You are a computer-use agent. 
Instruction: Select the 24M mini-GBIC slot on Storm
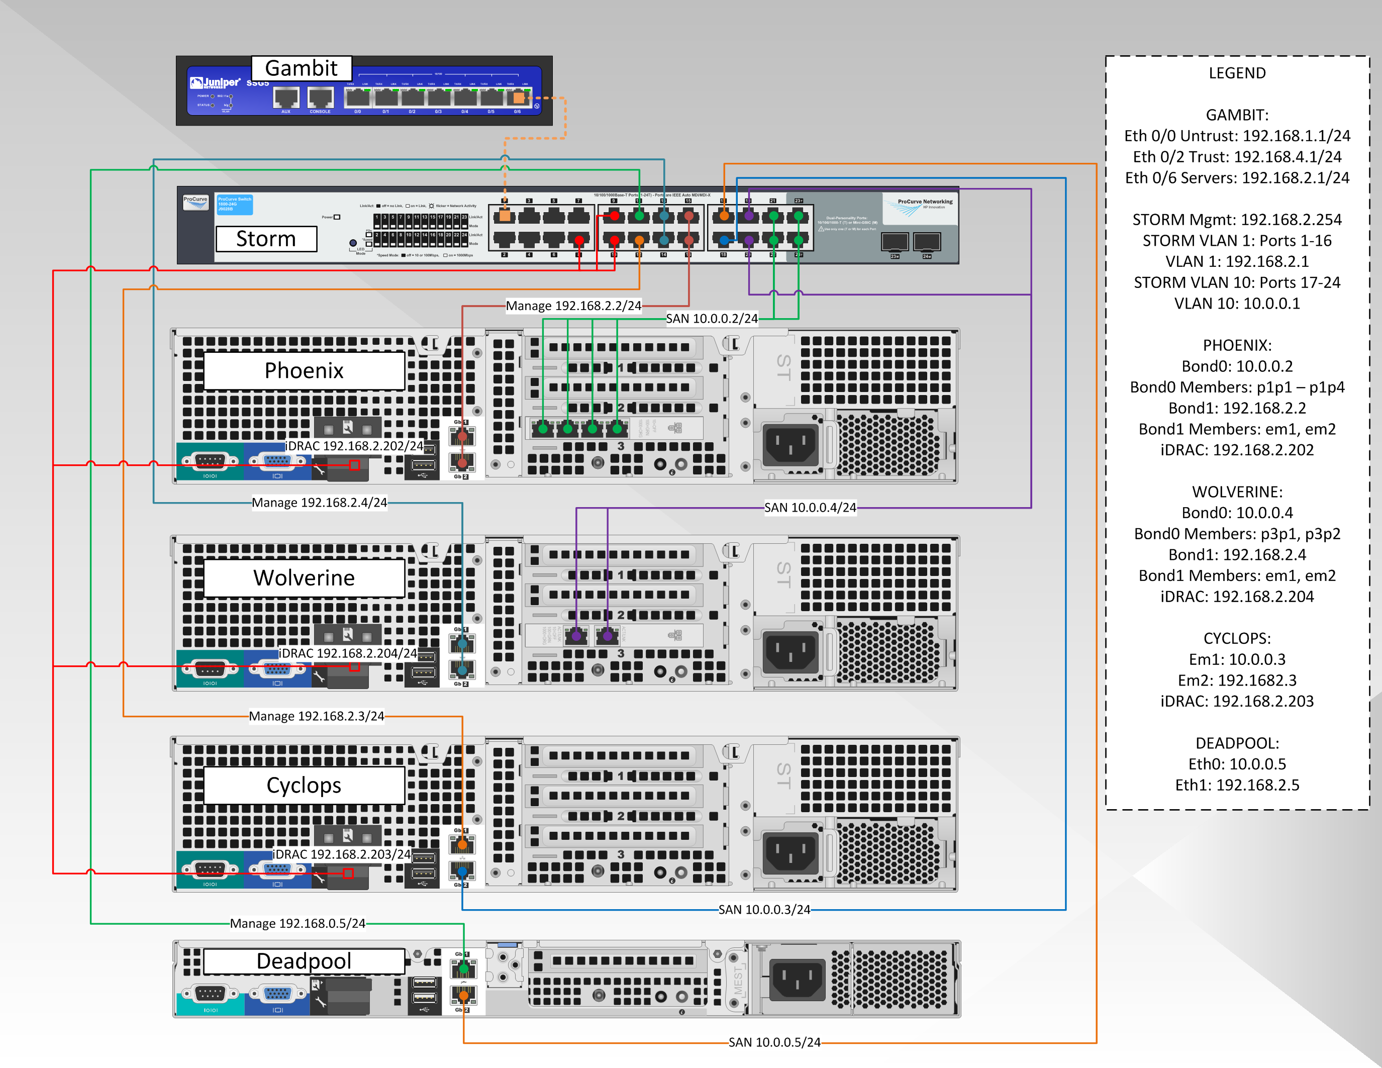(x=926, y=242)
